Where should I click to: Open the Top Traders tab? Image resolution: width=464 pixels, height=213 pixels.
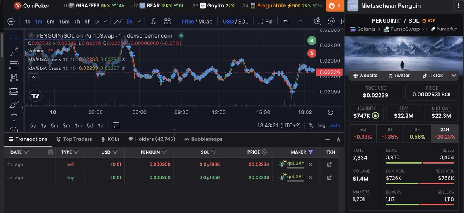tap(74, 139)
